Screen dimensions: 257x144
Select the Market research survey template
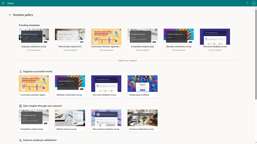click(70, 121)
